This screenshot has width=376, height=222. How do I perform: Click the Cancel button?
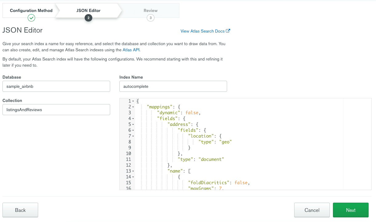pyautogui.click(x=312, y=210)
